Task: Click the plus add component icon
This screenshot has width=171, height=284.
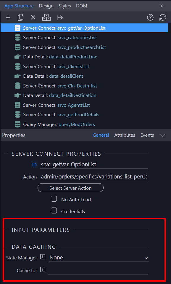Action: 8,17
